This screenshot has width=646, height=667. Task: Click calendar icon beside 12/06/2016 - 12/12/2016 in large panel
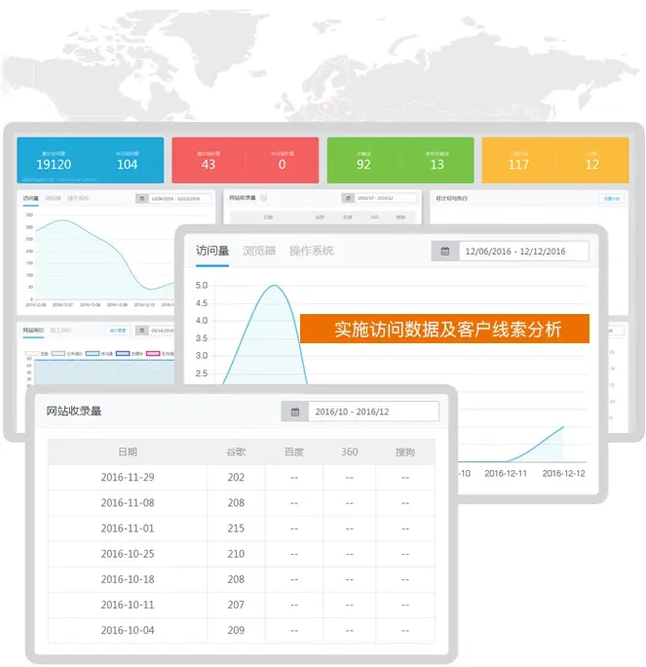[445, 252]
